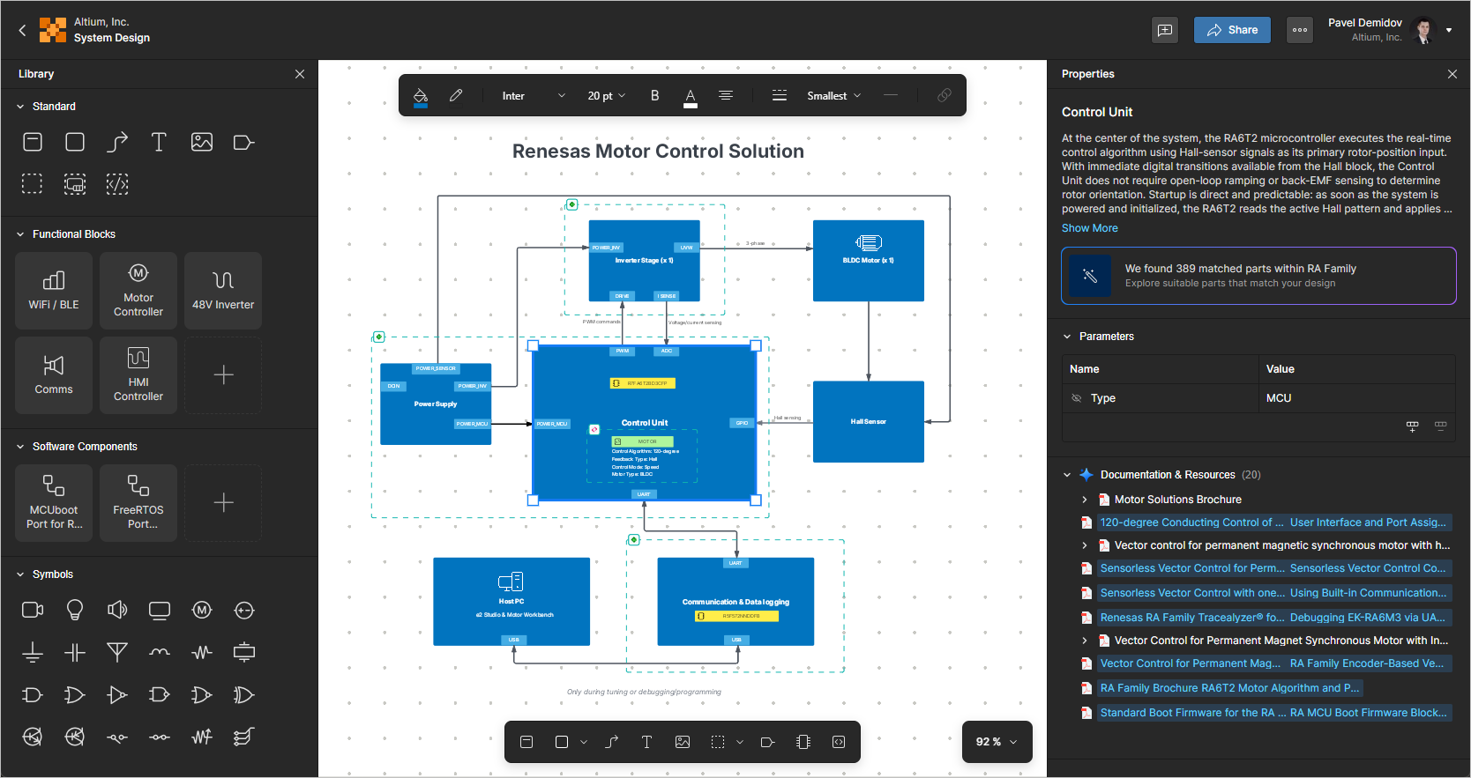Viewport: 1471px width, 778px height.
Task: Open the font family dropdown Inter
Action: [534, 95]
